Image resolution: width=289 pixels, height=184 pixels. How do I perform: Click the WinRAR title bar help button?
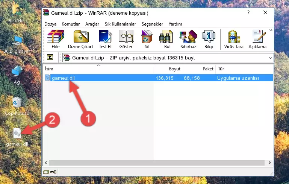[248, 12]
